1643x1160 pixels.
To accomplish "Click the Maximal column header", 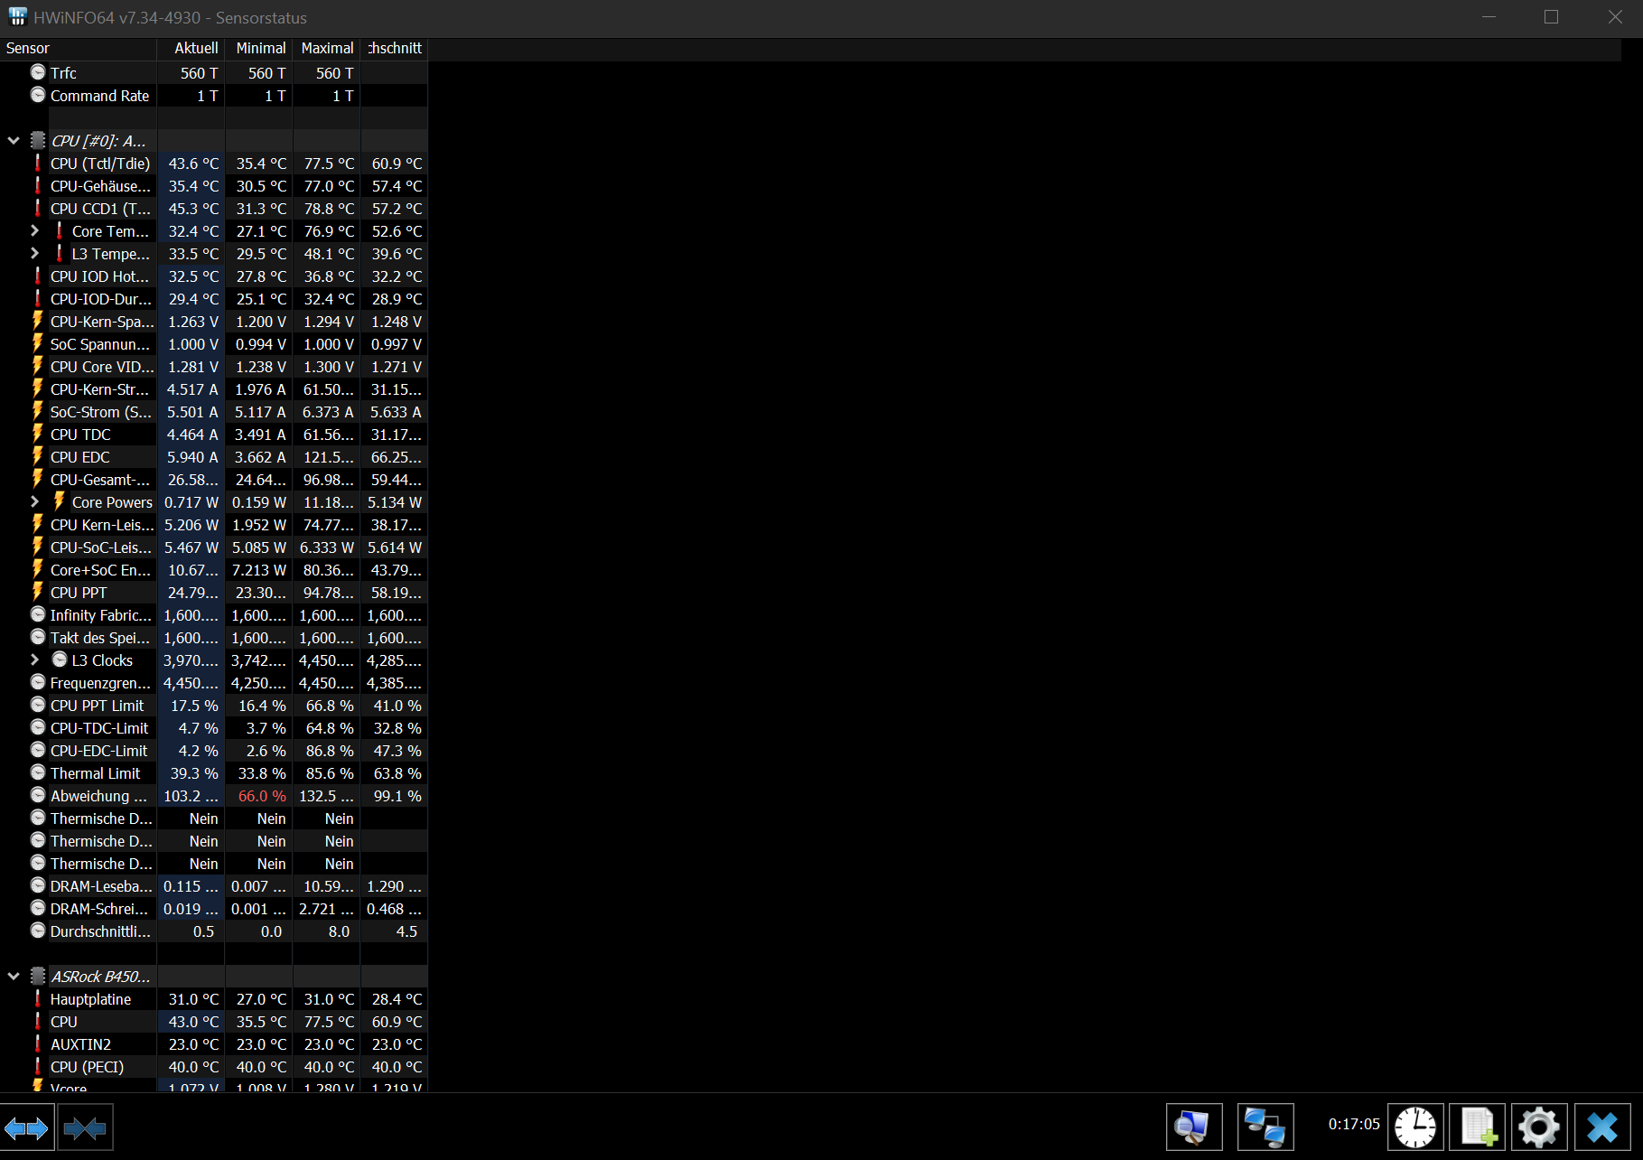I will 327,49.
